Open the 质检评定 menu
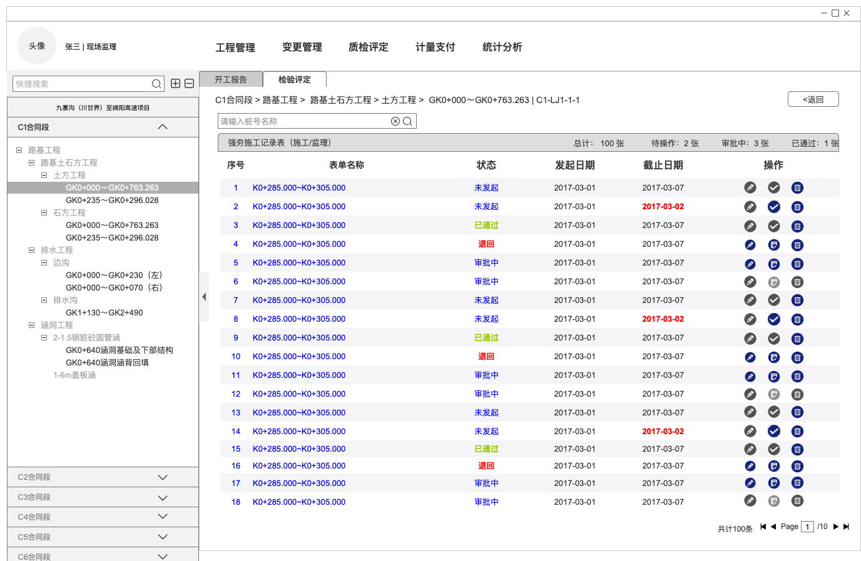 pyautogui.click(x=369, y=47)
